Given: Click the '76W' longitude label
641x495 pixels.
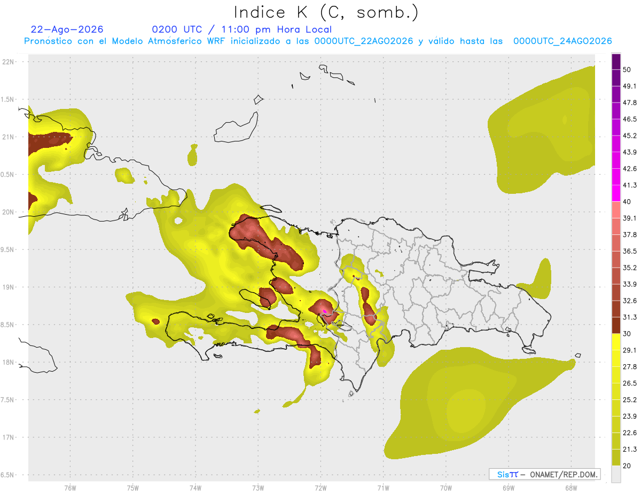Looking at the screenshot, I should tap(70, 488).
